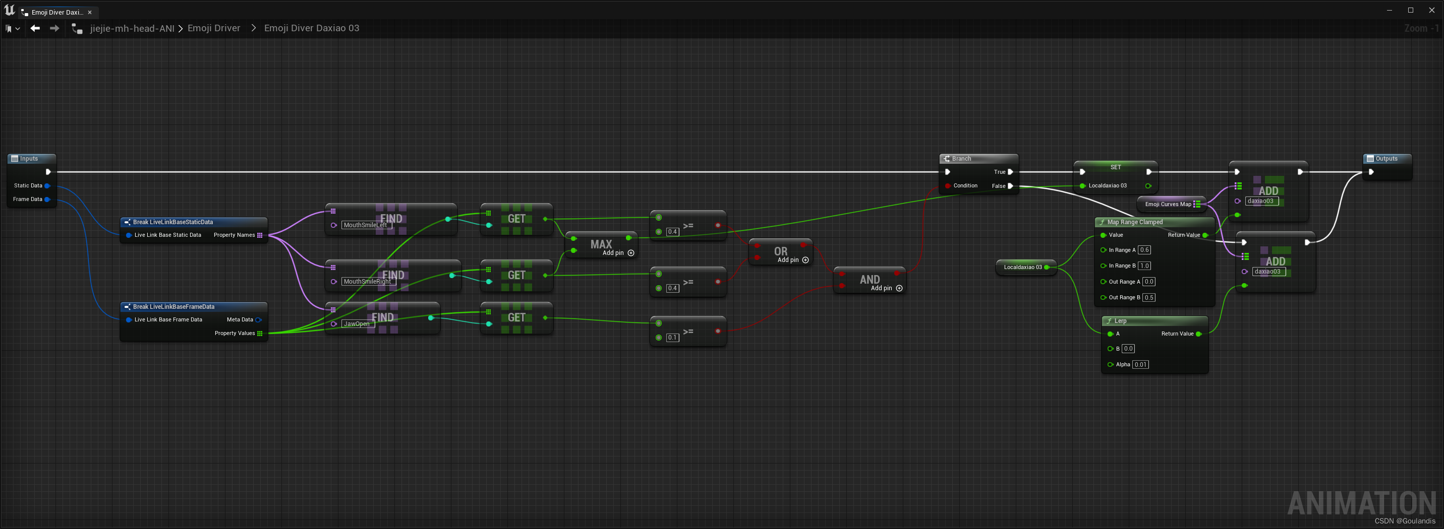The height and width of the screenshot is (529, 1444).
Task: Edit the Out Range B value 0.5
Action: [x=1148, y=298]
